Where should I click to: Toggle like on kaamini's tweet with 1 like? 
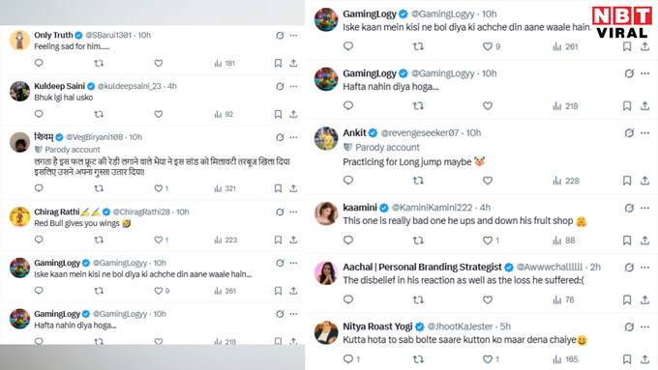point(491,241)
